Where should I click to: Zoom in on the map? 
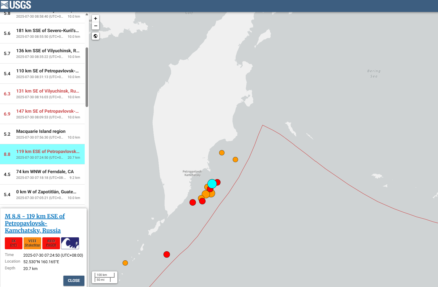pos(96,18)
